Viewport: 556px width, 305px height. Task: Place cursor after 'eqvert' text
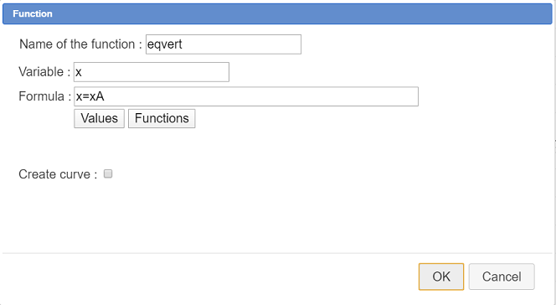point(183,44)
